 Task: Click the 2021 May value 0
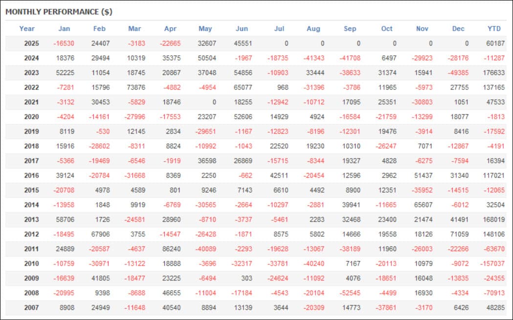tap(214, 102)
